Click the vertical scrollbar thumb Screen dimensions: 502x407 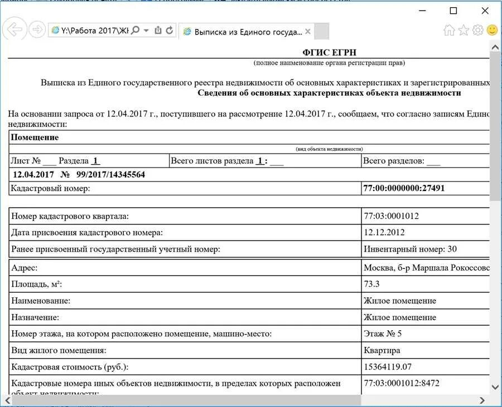[495, 126]
